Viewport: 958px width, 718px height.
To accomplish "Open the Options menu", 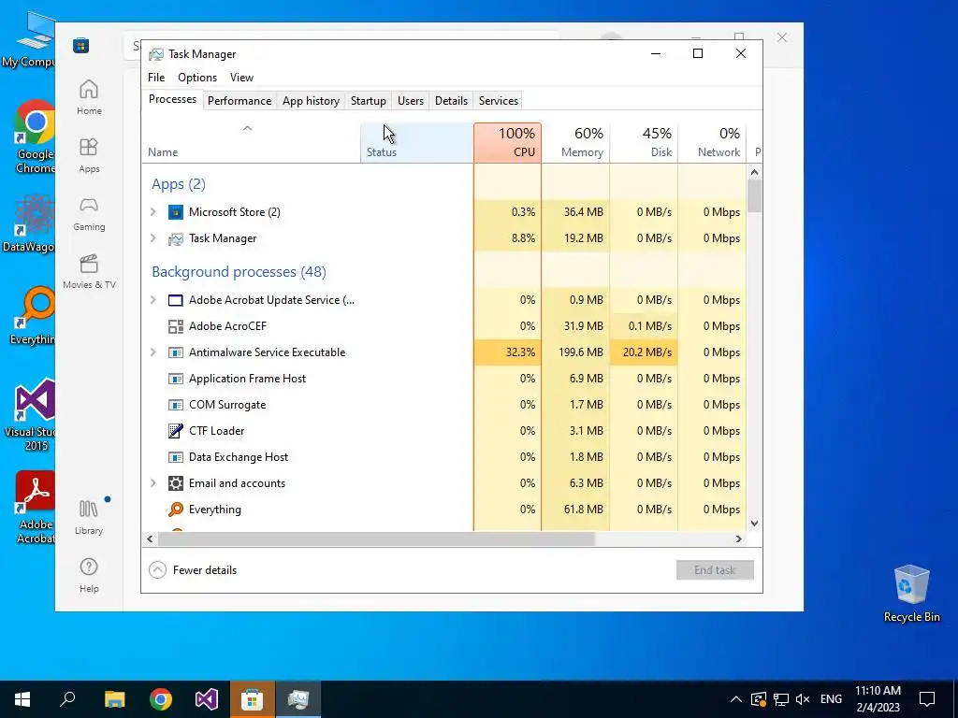I will [197, 78].
